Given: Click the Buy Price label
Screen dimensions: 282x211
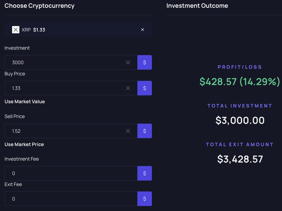Looking at the screenshot, I should point(15,74).
